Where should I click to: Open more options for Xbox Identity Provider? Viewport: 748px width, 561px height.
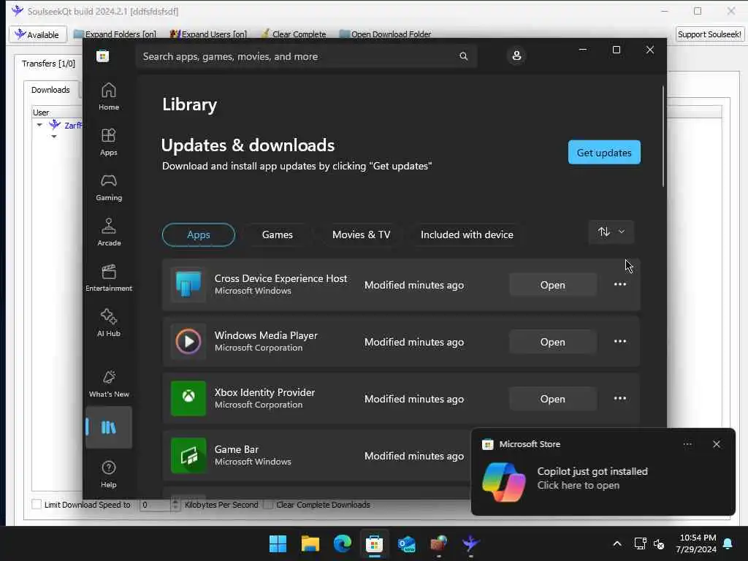620,398
